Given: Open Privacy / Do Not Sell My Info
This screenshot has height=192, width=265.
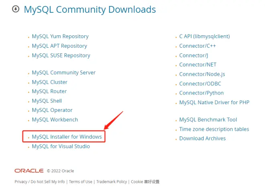Looking at the screenshot, I should tap(40, 182).
